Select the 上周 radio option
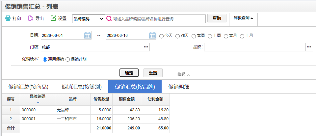Image resolution: width=316 pixels, height=136 pixels. point(210,36)
